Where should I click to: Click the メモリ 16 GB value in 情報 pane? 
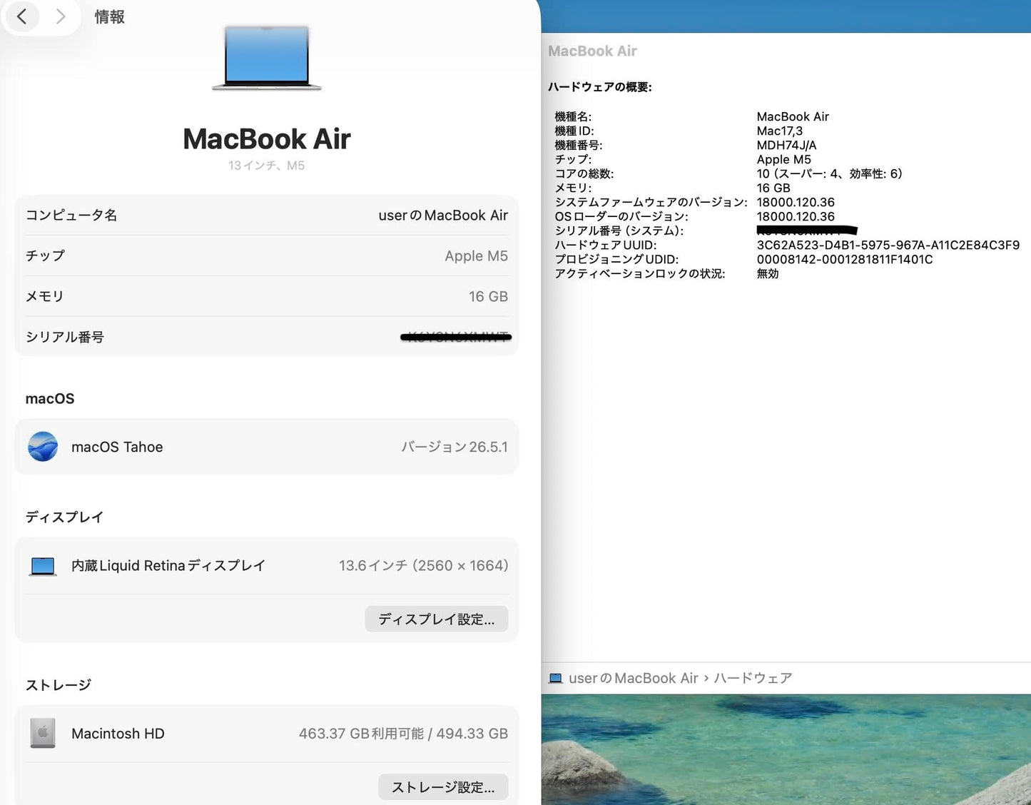click(489, 297)
